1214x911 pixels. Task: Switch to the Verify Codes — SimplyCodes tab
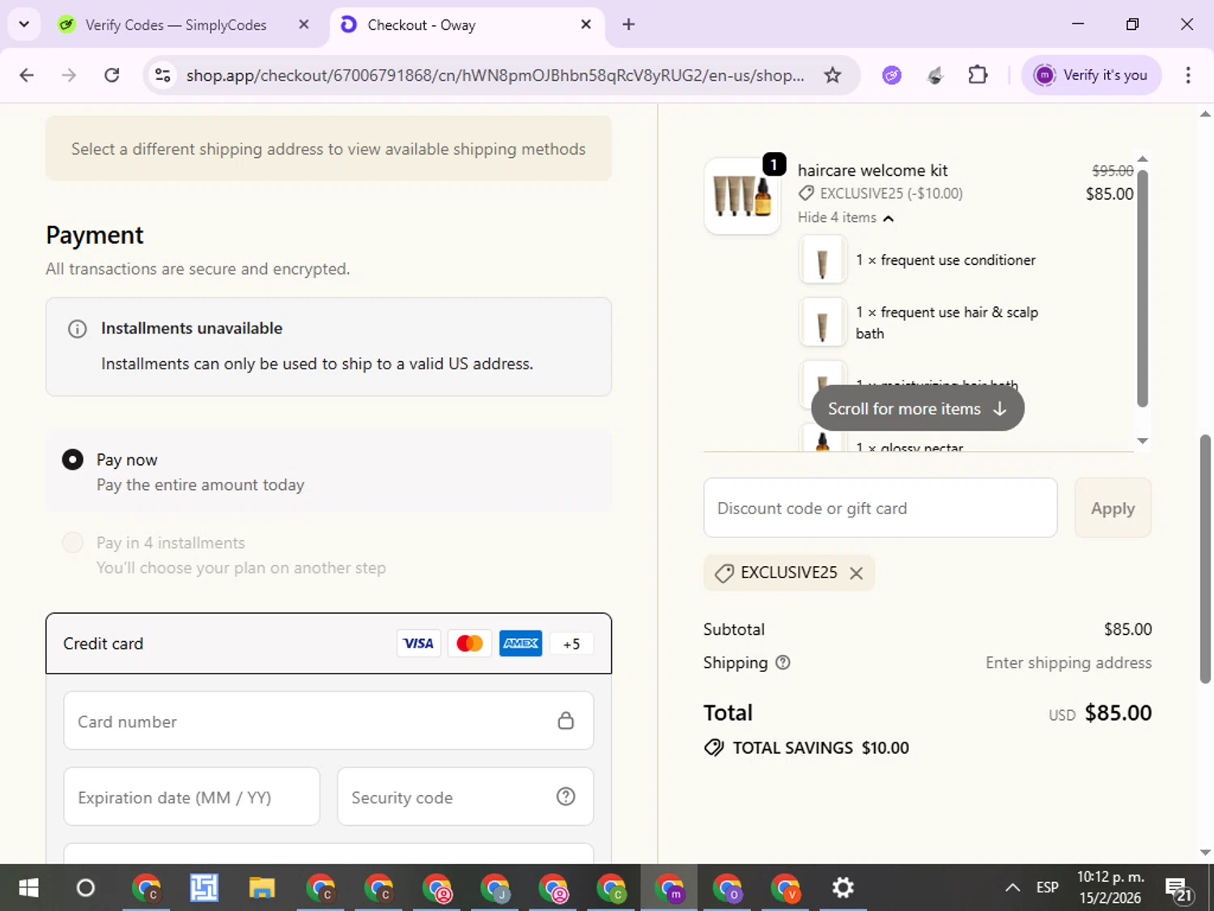click(176, 25)
